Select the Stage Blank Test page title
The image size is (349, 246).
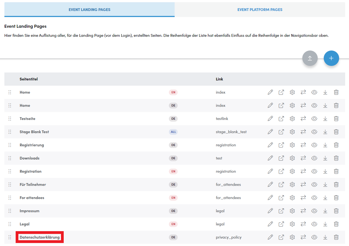tap(34, 132)
